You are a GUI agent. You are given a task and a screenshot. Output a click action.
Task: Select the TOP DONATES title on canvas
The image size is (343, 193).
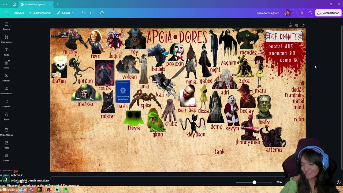click(284, 36)
